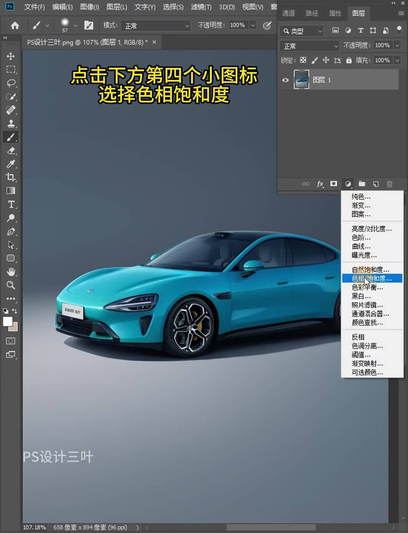The height and width of the screenshot is (533, 408).
Task: Select the Move tool
Action: (10, 56)
